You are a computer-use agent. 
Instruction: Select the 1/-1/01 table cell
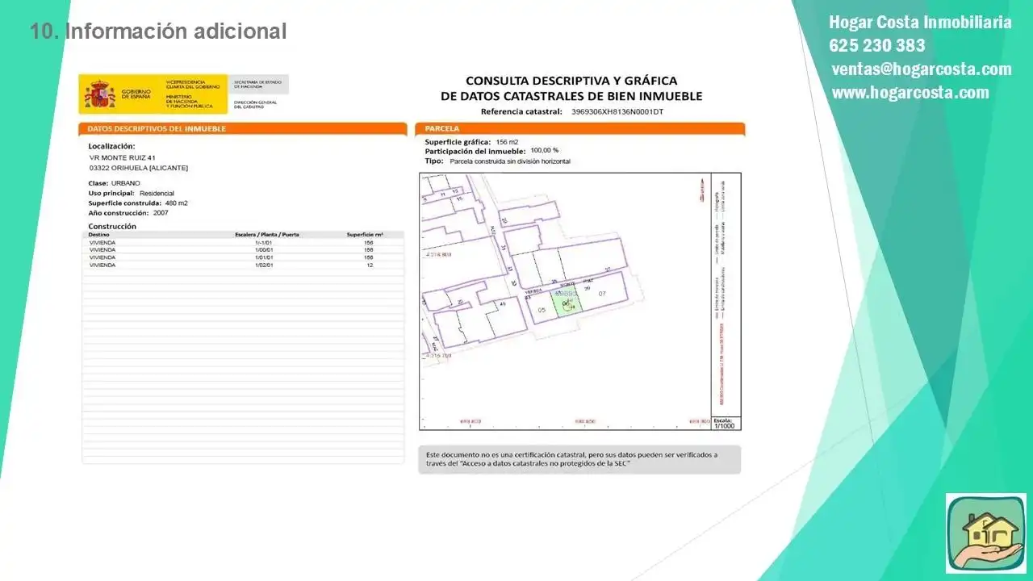(265, 242)
